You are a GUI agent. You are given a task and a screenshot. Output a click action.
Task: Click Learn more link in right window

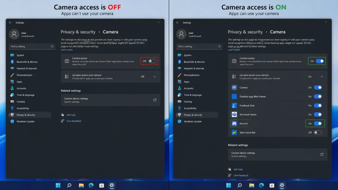(234, 50)
